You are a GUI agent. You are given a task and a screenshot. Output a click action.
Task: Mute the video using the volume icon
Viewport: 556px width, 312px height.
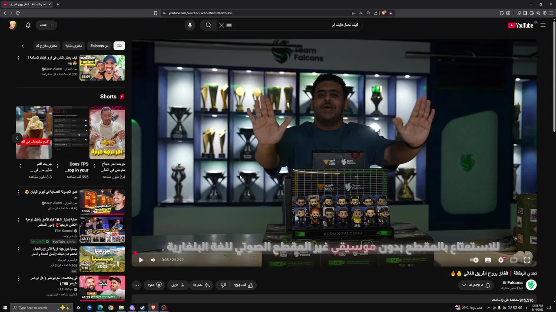click(x=153, y=260)
